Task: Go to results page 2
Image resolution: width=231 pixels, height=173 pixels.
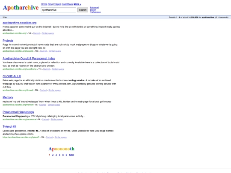Action: pos(53,155)
